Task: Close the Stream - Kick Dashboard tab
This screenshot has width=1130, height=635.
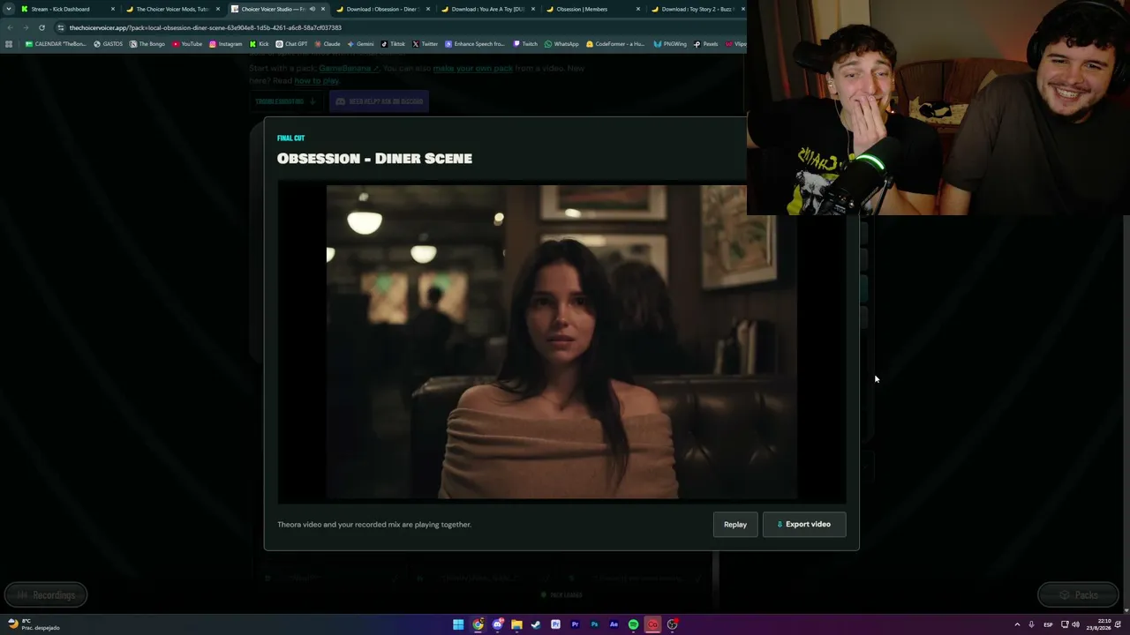Action: click(x=113, y=9)
